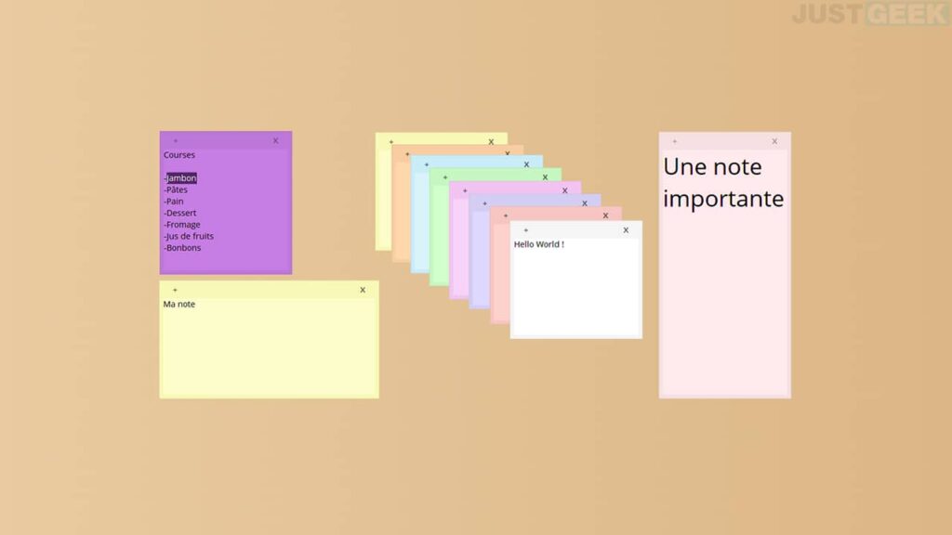Close the stacked salmon-red note
The width and height of the screenshot is (952, 535).
[605, 215]
